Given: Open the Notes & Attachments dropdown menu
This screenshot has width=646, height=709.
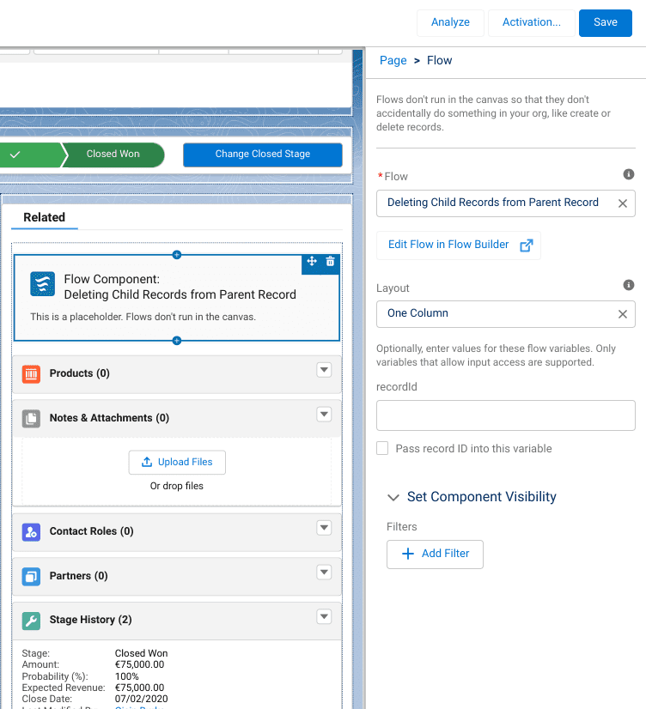Looking at the screenshot, I should pyautogui.click(x=324, y=415).
